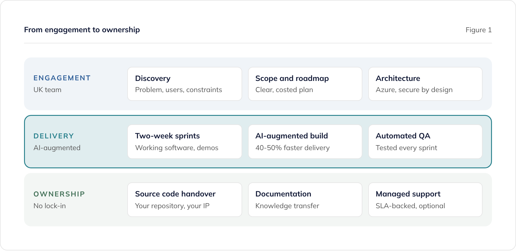Image resolution: width=516 pixels, height=251 pixels.
Task: Click 'Working software, demos' text
Action: pos(177,148)
